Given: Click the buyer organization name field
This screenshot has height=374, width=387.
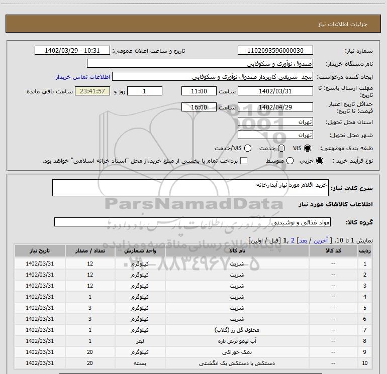Looking at the screenshot, I should [x=200, y=64].
